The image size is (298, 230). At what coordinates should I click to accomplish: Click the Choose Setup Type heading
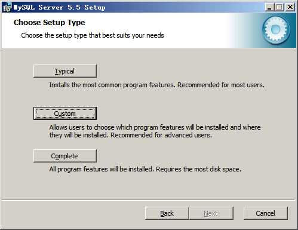[50, 23]
